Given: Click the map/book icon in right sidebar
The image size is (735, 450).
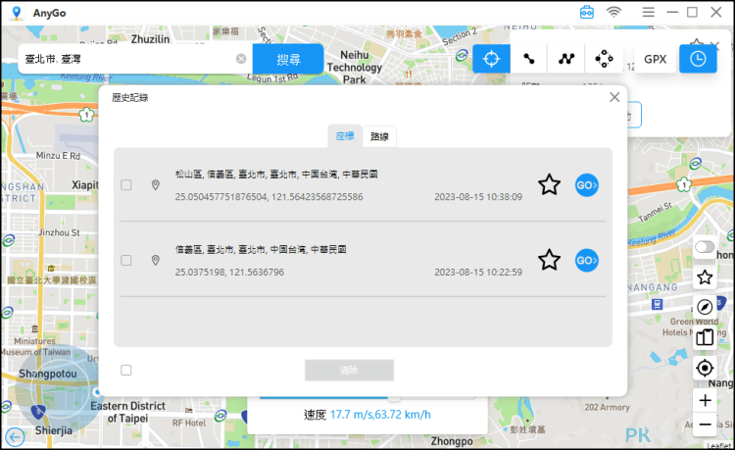Looking at the screenshot, I should 705,337.
